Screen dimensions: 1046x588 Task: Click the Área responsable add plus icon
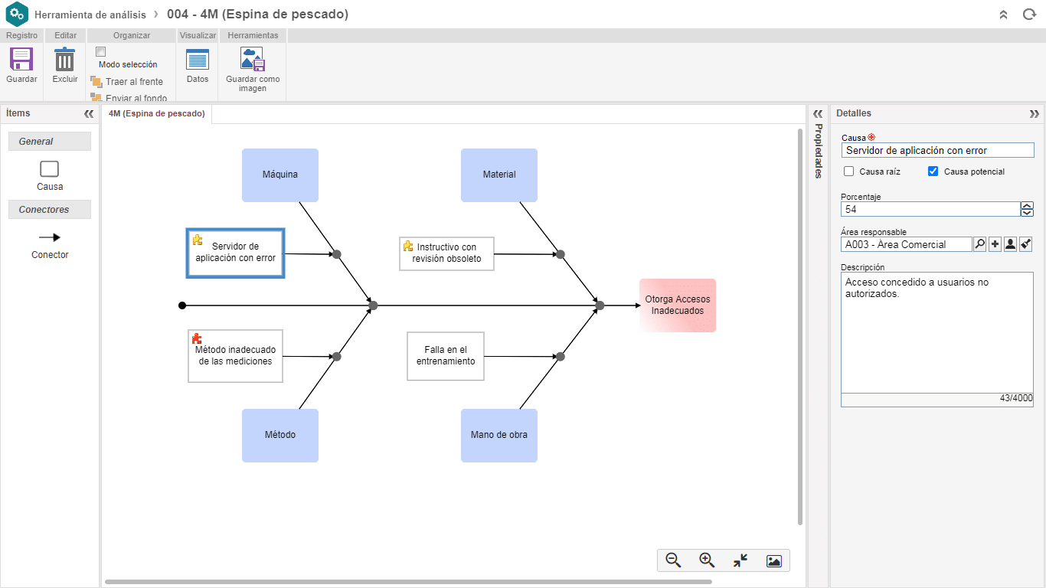(995, 244)
